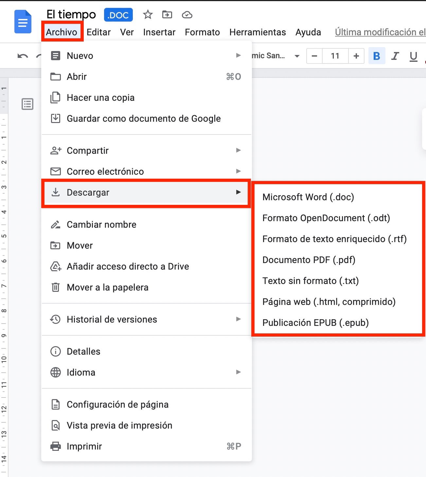Choose Mover menu entry
The image size is (426, 477).
(x=147, y=245)
